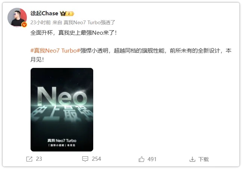
Task: Open the 23小时前 timestamp link
Action: point(40,22)
